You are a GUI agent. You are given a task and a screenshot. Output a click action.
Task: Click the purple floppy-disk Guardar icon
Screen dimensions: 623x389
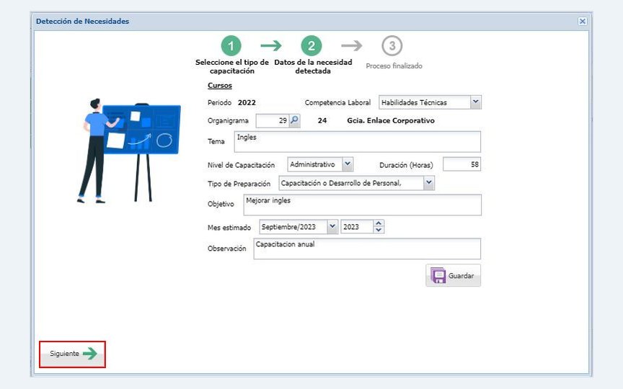coord(438,275)
